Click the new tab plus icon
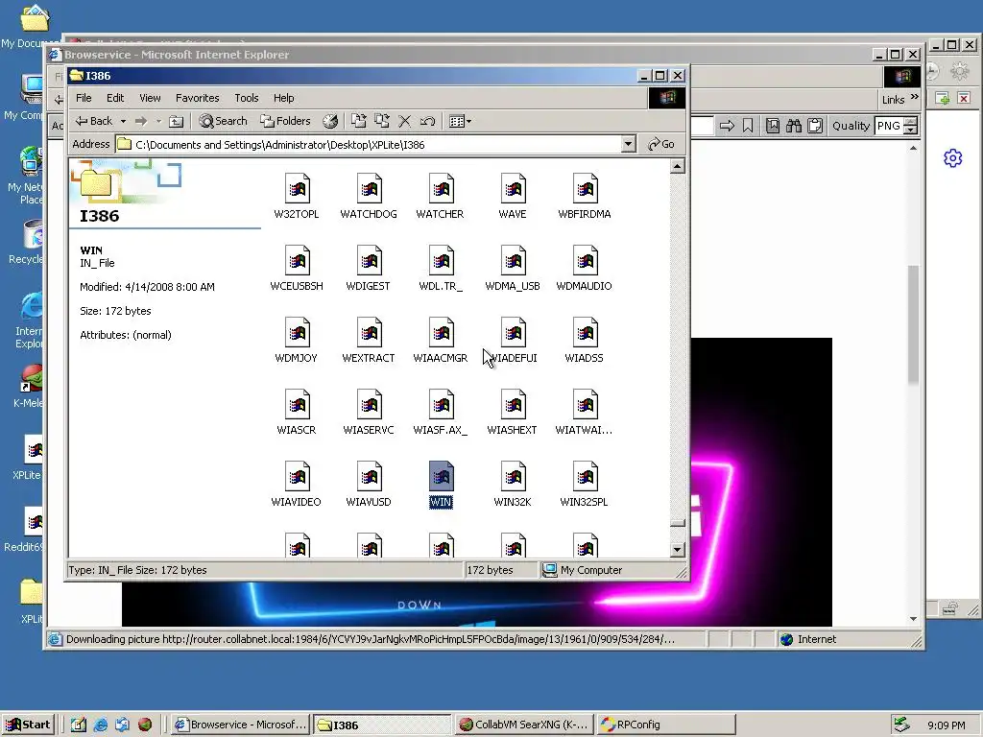The width and height of the screenshot is (983, 737). pyautogui.click(x=943, y=99)
